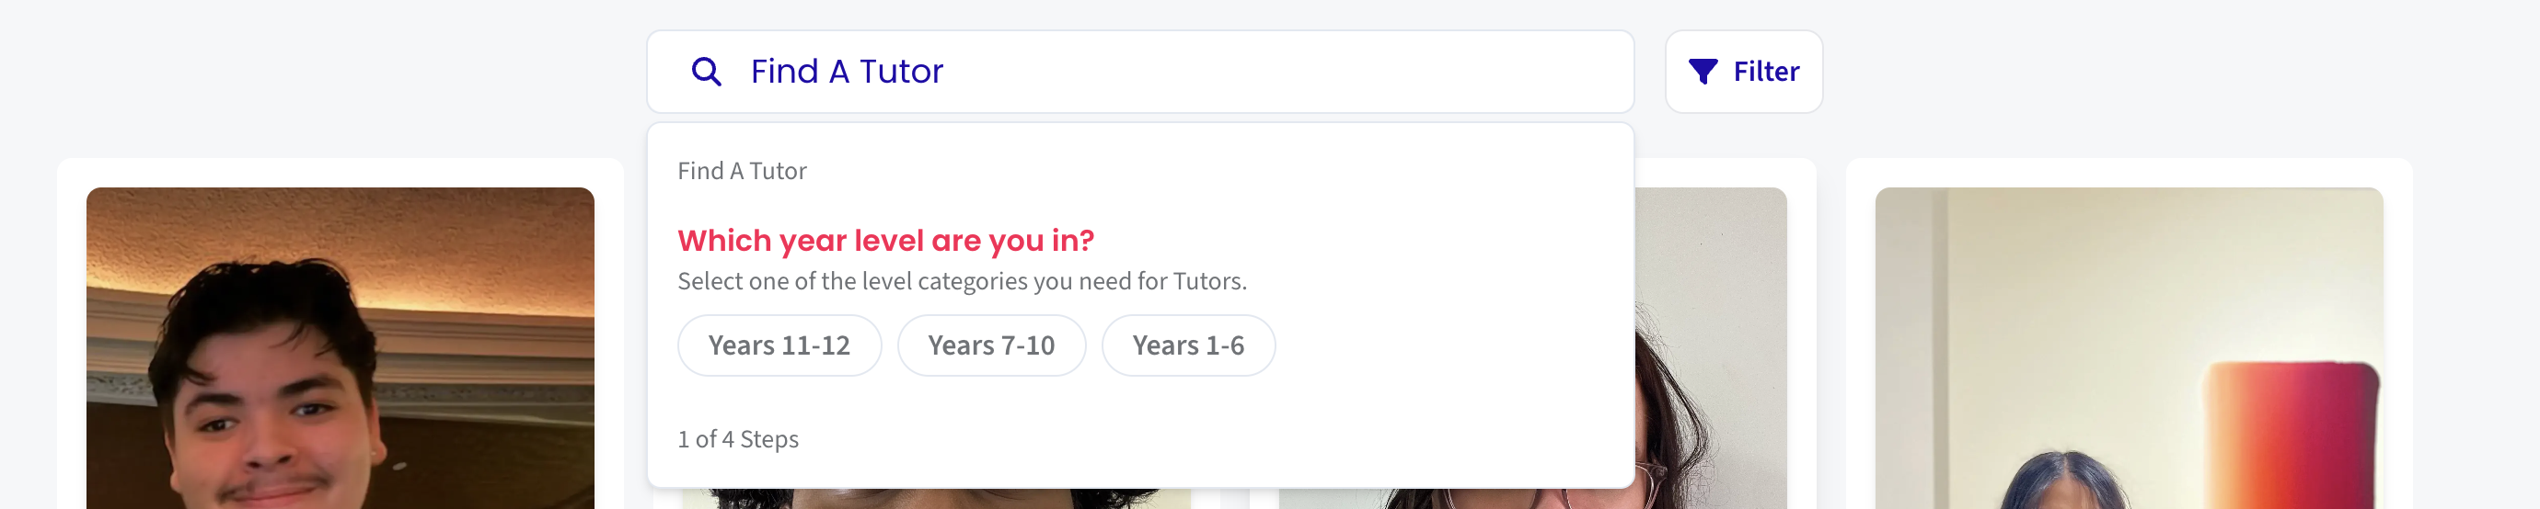The width and height of the screenshot is (2540, 509).
Task: Focus the Find A Tutor search field
Action: (x=1183, y=72)
